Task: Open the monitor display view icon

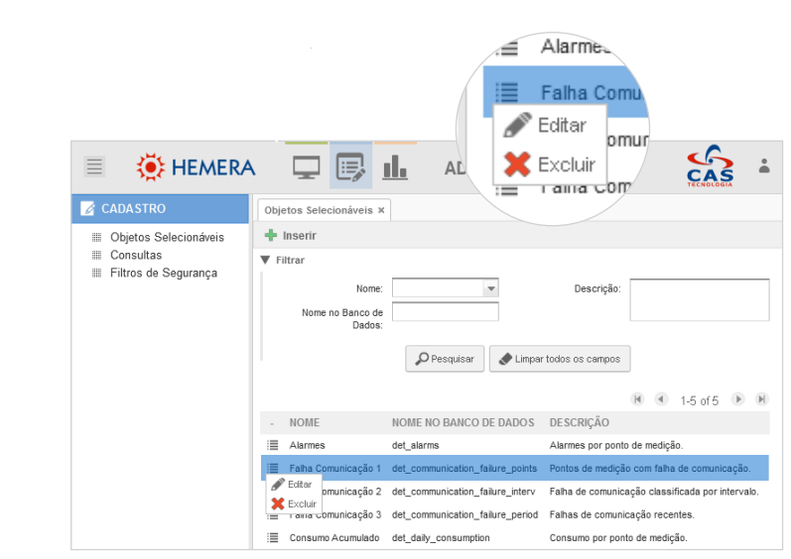Action: [306, 168]
